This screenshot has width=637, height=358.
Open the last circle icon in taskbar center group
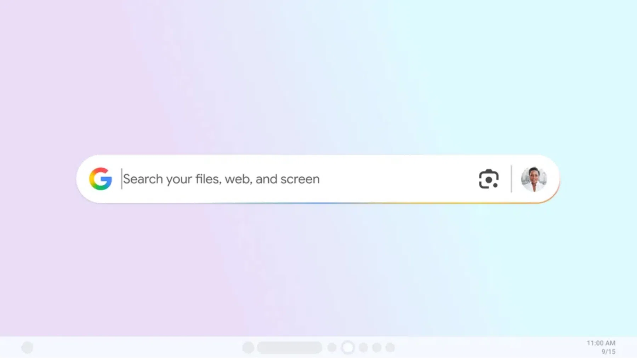(x=390, y=348)
